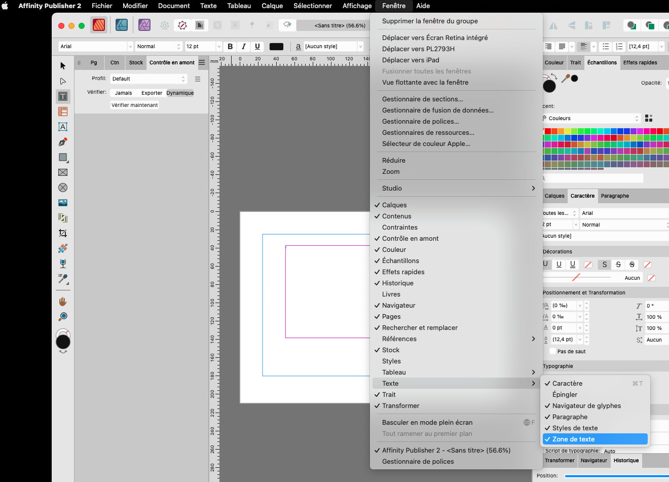Select the Vector Crop tool

(63, 233)
